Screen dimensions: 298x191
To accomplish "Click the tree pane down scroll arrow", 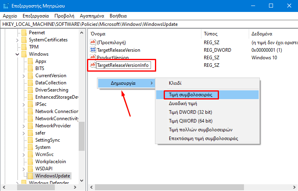I will [x=82, y=181].
